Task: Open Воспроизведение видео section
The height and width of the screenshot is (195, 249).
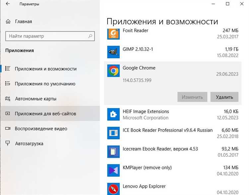Action: tap(50, 128)
